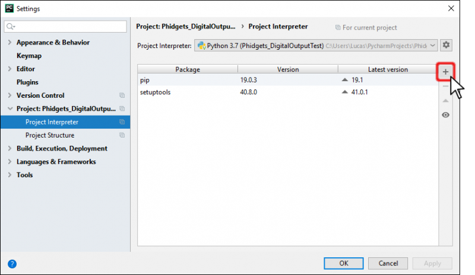Image resolution: width=475 pixels, height=275 pixels.
Task: Click dropdown arrow of interpreter selector
Action: (433, 46)
